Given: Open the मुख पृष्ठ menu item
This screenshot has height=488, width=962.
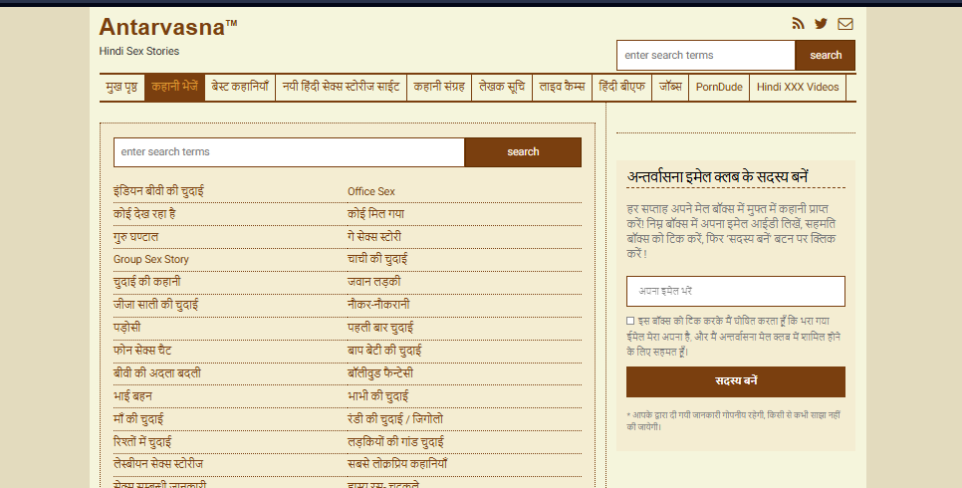Looking at the screenshot, I should [121, 88].
